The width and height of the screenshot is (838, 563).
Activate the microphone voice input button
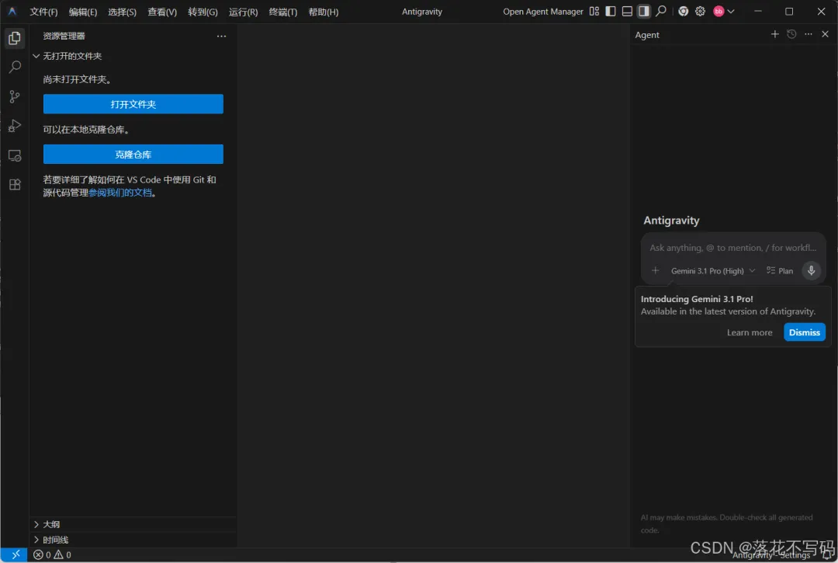coord(811,270)
